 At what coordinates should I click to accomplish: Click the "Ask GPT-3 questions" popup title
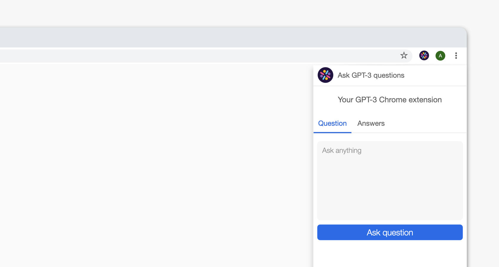click(x=371, y=75)
